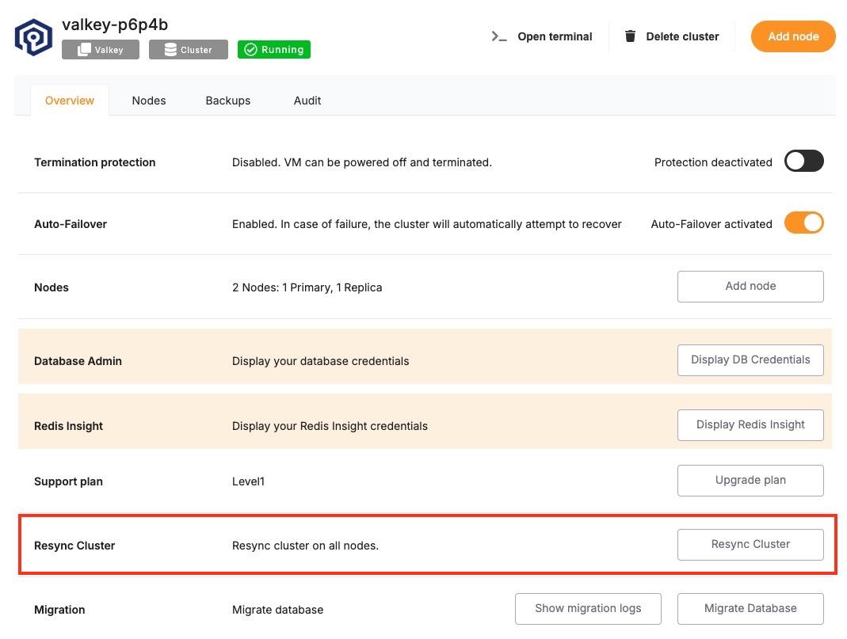
Task: Click the green Running status checkmark
Action: (250, 50)
